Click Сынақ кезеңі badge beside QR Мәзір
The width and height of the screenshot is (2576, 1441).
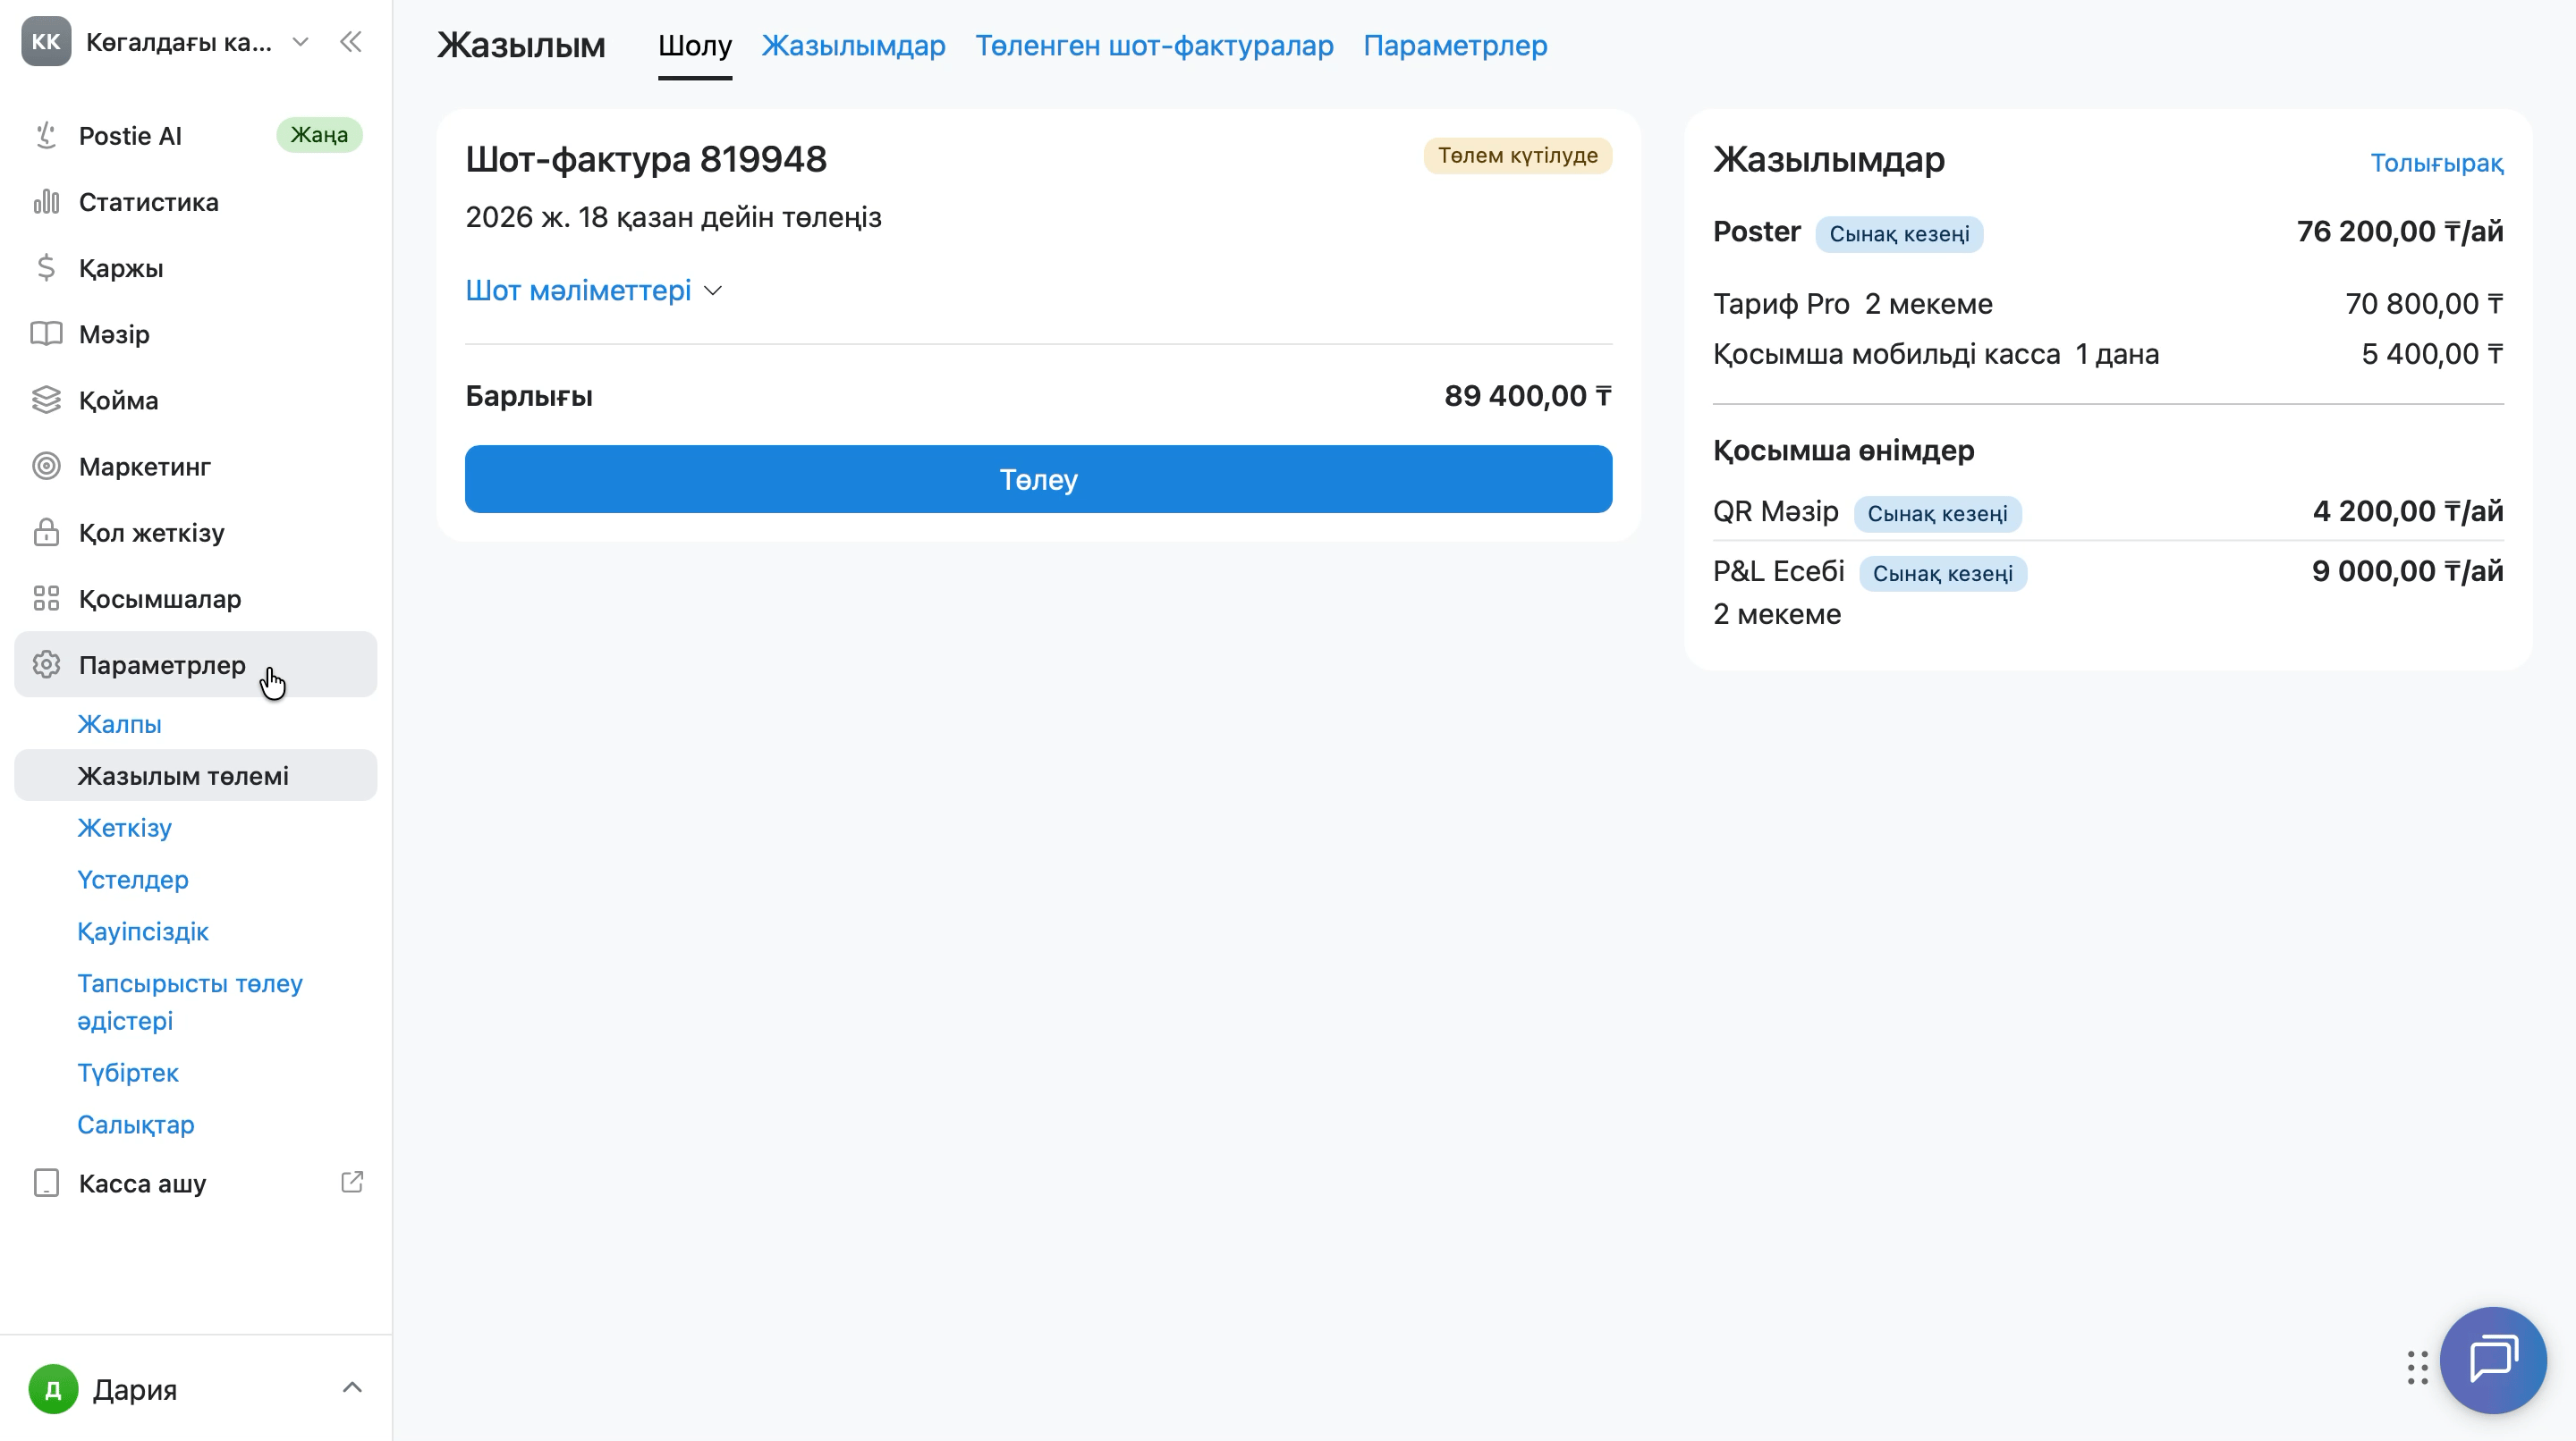tap(1937, 514)
